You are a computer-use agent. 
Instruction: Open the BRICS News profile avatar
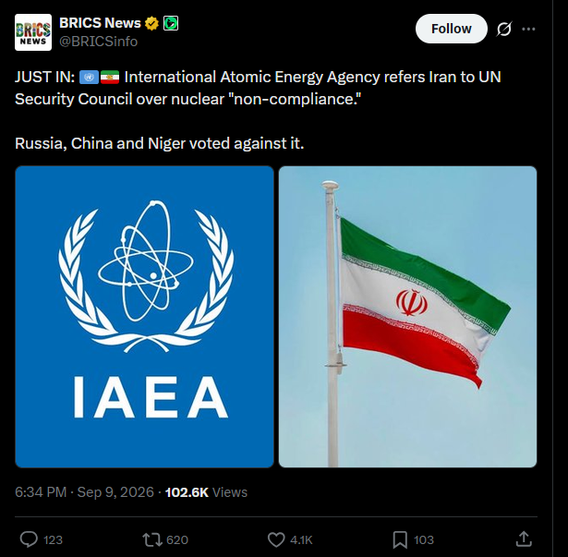click(33, 32)
